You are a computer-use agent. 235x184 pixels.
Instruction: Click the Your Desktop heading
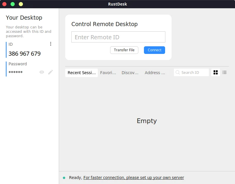click(24, 18)
